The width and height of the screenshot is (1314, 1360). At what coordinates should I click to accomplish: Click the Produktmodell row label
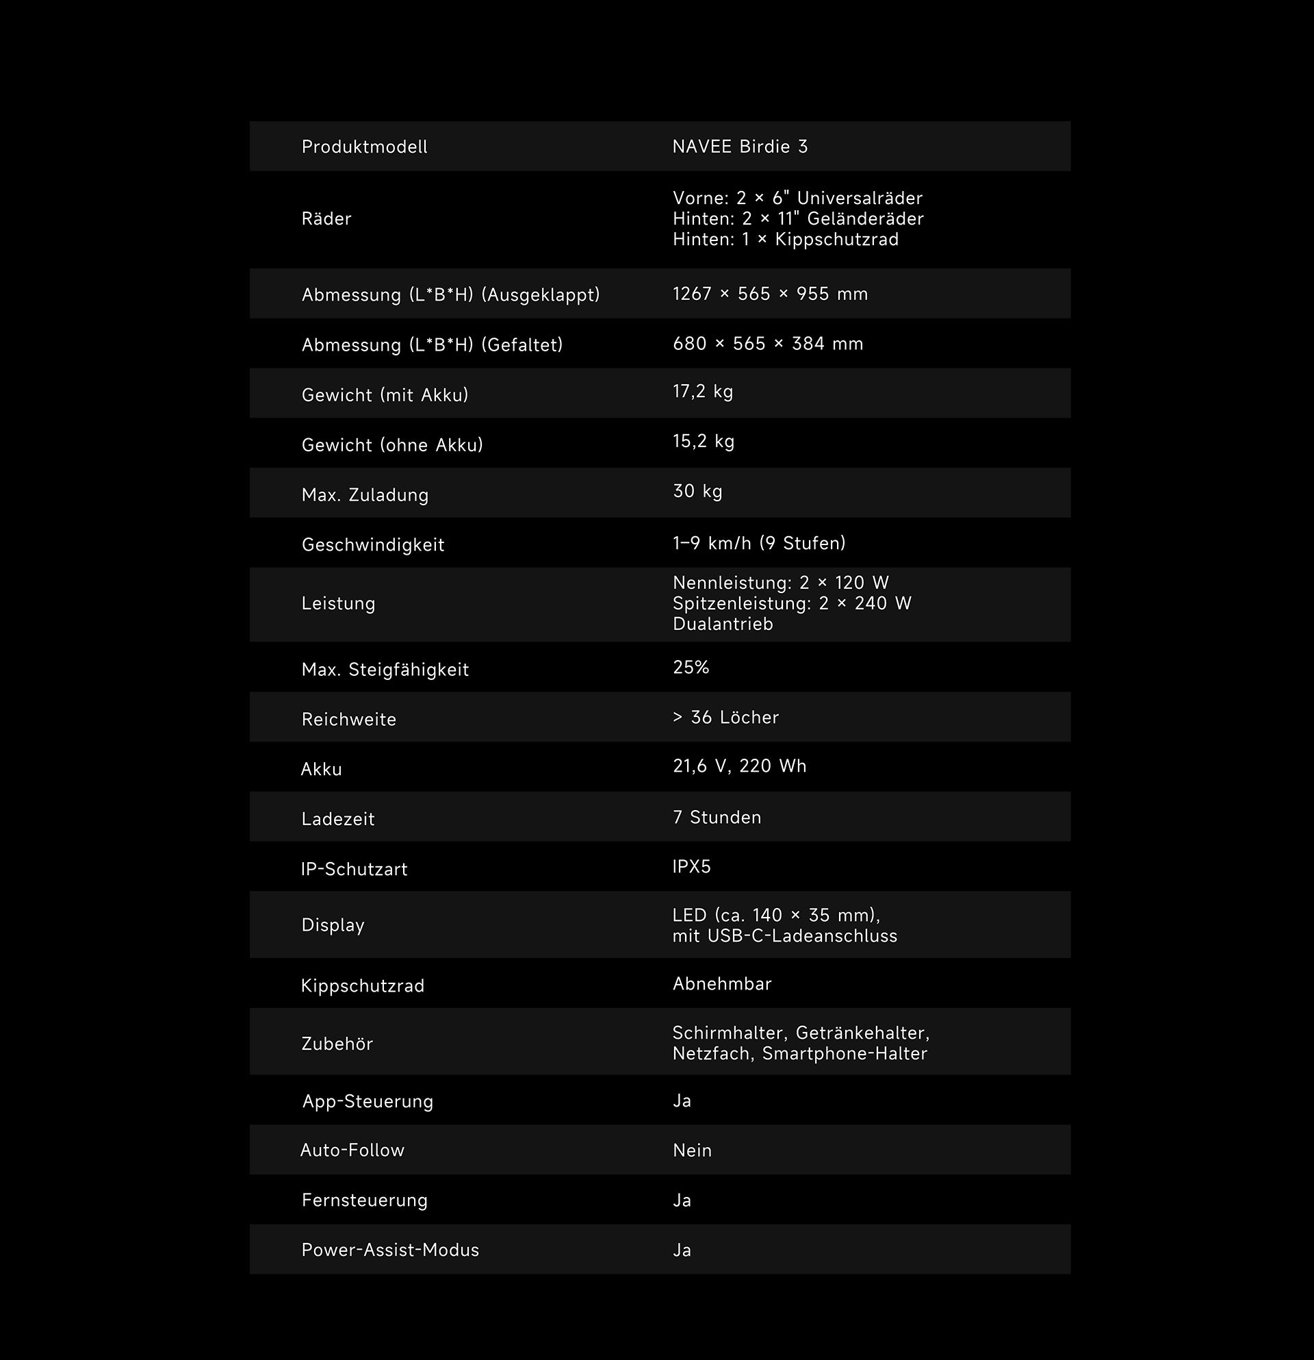pos(364,147)
